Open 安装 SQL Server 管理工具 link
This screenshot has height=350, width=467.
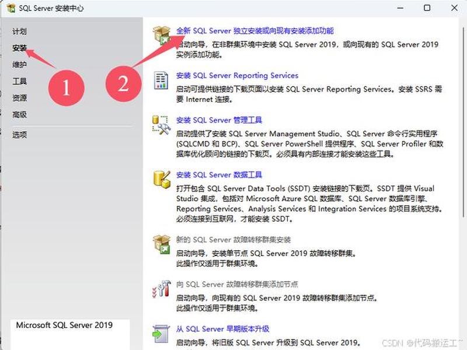(x=219, y=120)
